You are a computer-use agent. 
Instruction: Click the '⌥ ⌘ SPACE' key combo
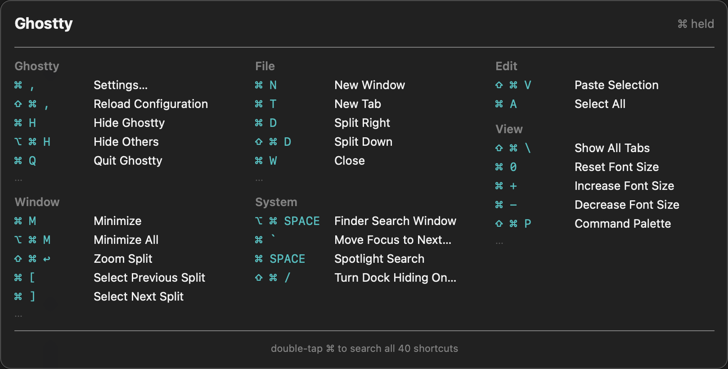click(x=288, y=221)
